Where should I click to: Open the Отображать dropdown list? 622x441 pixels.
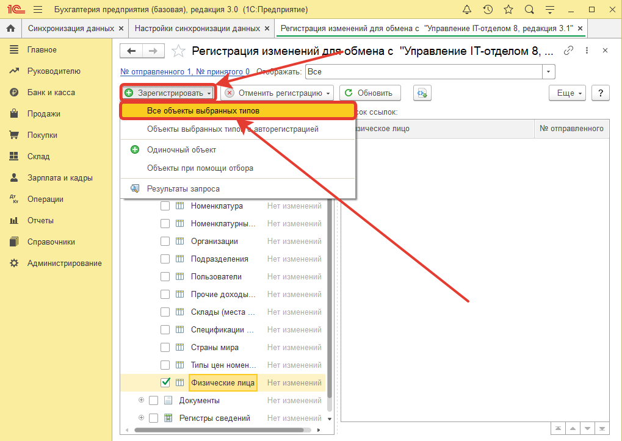pos(549,72)
